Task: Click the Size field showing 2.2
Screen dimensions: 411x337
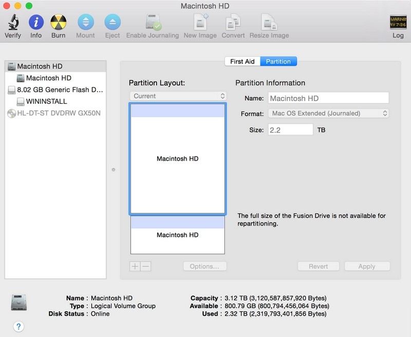Action: (x=290, y=130)
